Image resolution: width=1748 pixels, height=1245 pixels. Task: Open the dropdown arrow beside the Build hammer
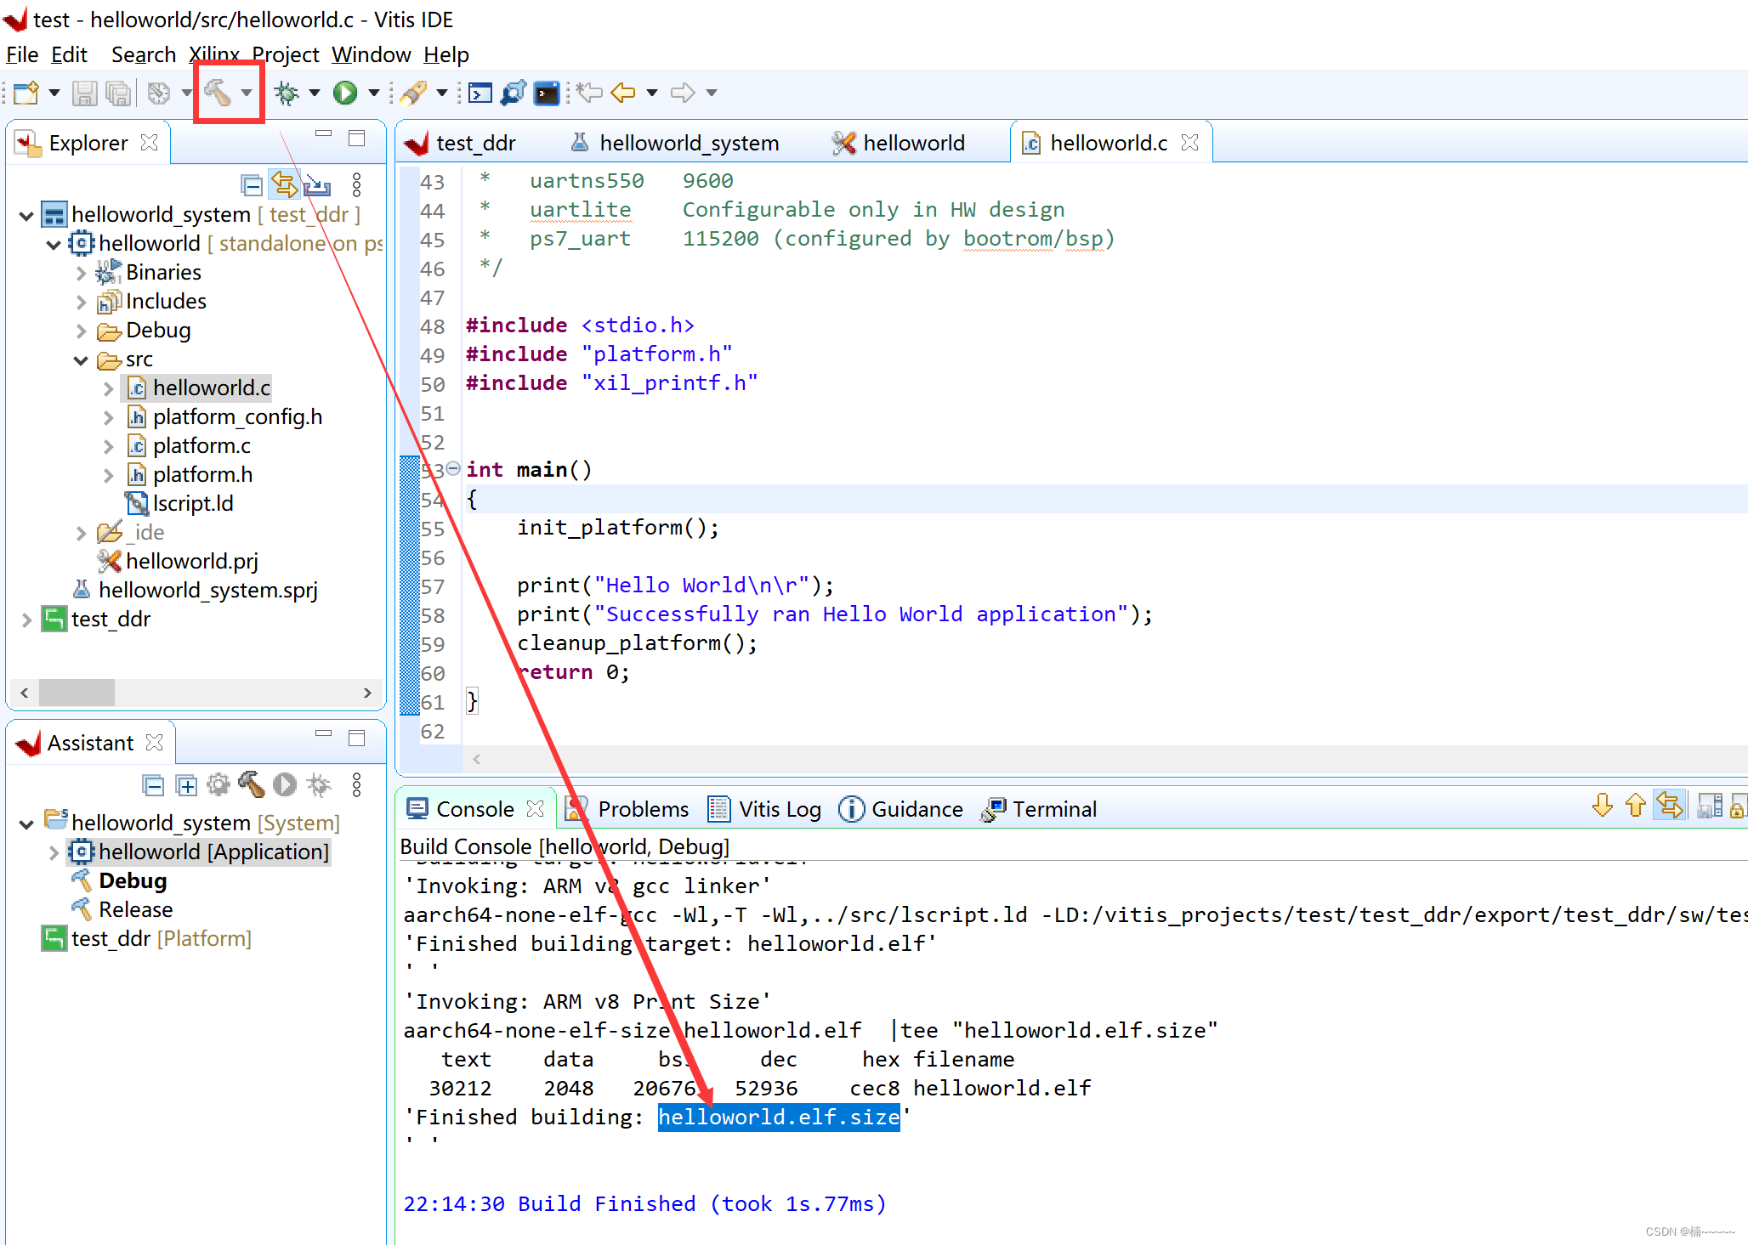(x=247, y=93)
